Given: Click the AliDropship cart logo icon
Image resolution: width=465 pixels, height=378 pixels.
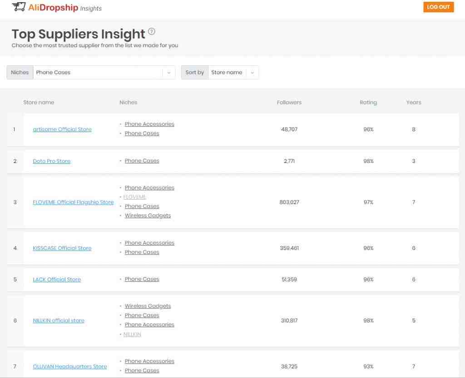Looking at the screenshot, I should (x=19, y=7).
